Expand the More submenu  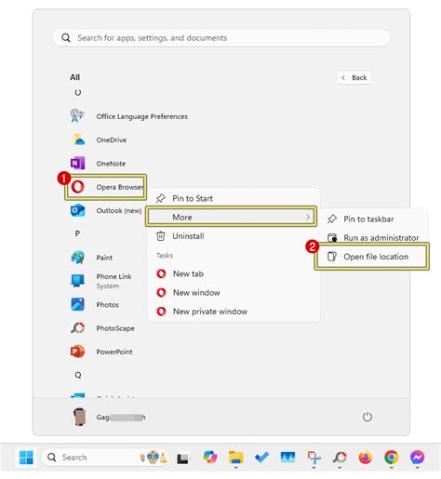click(x=231, y=217)
